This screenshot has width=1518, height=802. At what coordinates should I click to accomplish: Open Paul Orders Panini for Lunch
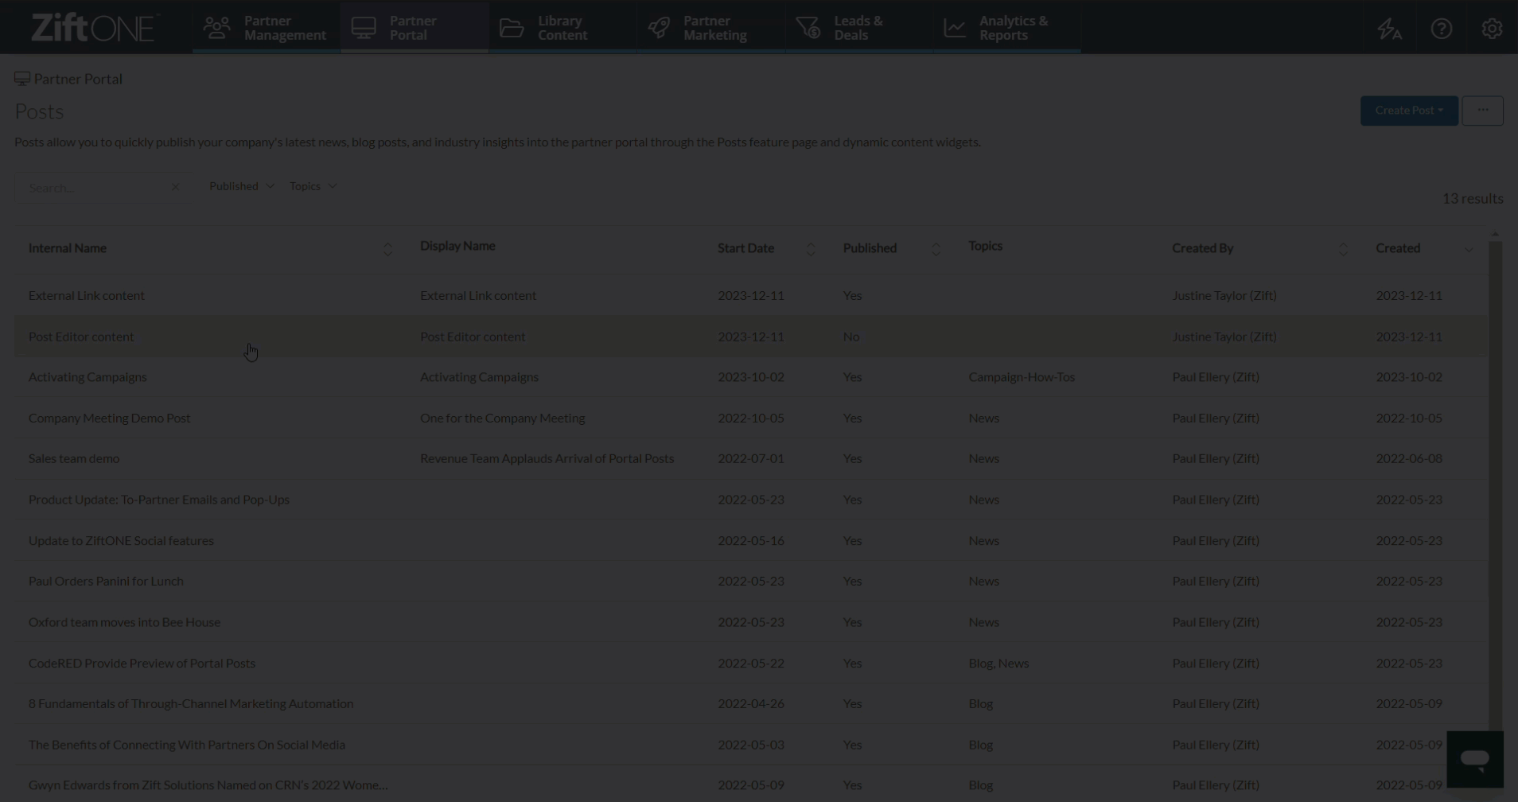(106, 581)
